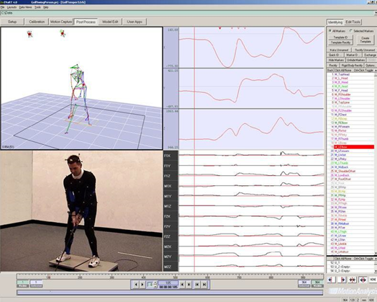Increase the playback frame step value
The height and width of the screenshot is (302, 377).
[155, 283]
